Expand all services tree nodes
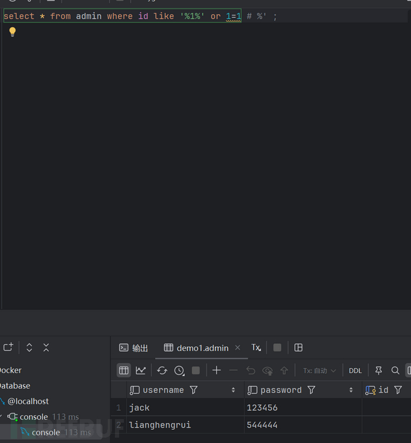This screenshot has height=443, width=411. 29,347
